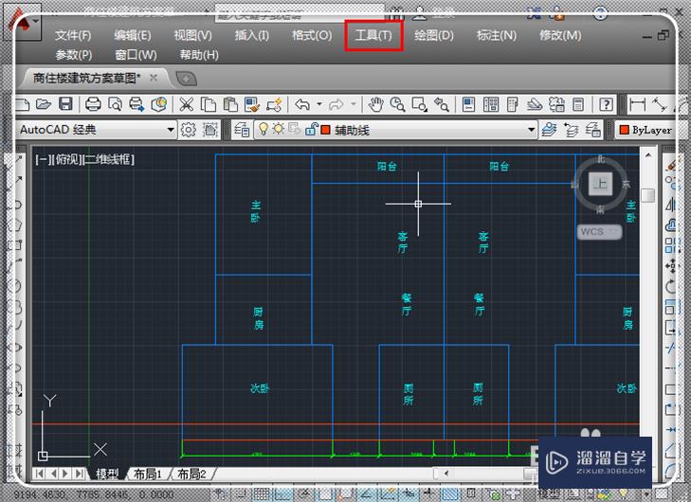Click the 上 face of the ViewCube
This screenshot has width=691, height=502.
[600, 183]
